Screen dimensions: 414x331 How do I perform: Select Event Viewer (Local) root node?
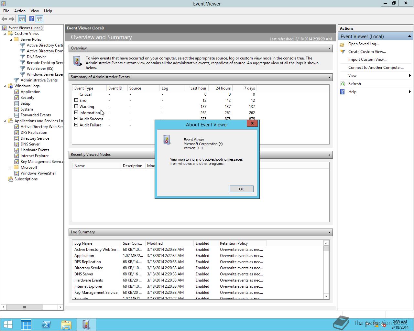25,28
